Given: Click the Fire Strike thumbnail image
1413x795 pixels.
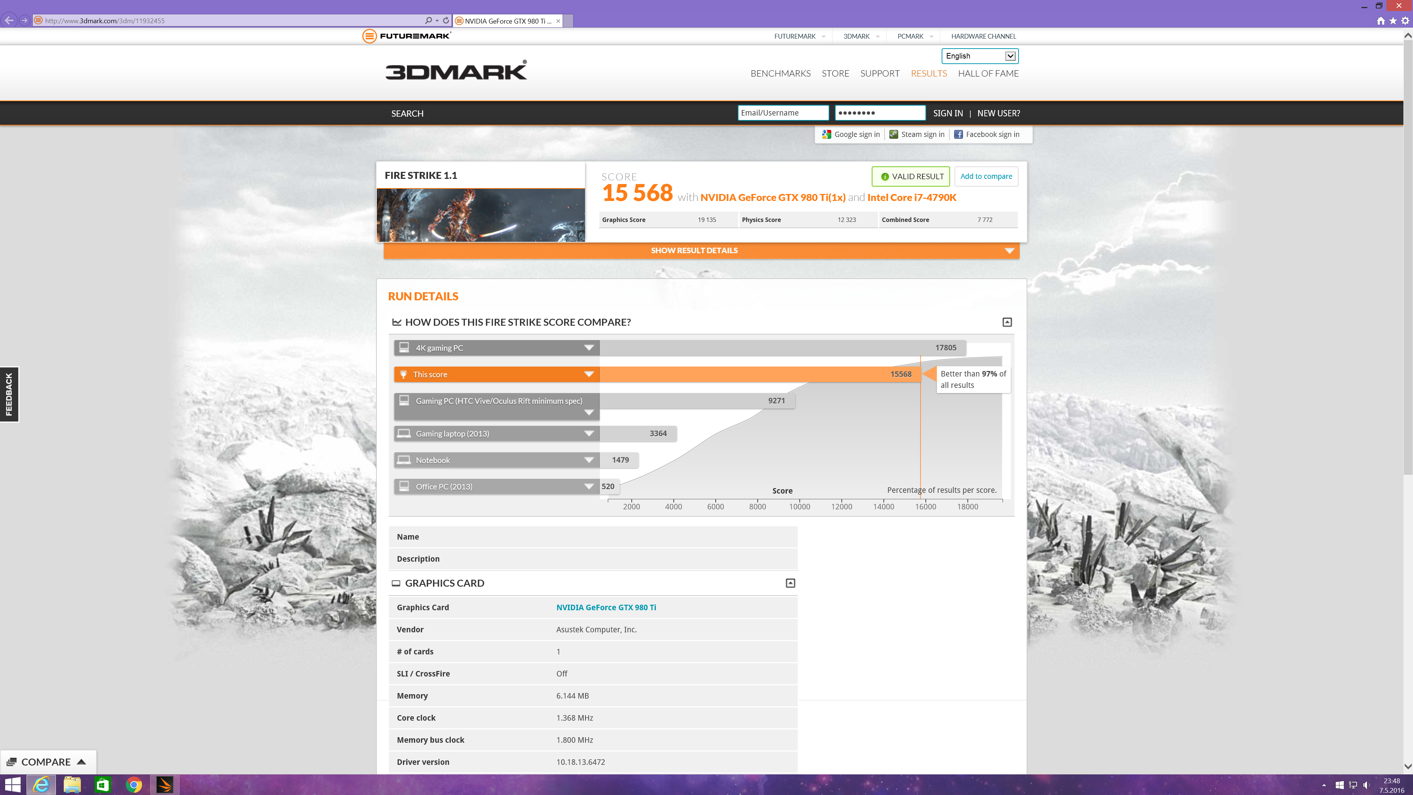Looking at the screenshot, I should coord(481,215).
